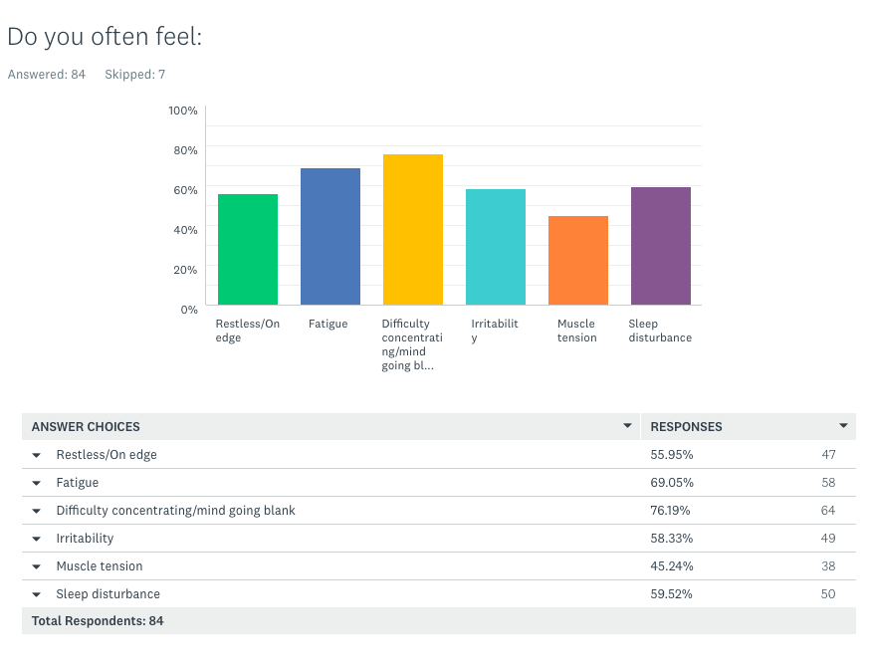Select the yellow Difficulty concentrating bar
The width and height of the screenshot is (870, 670).
click(413, 229)
